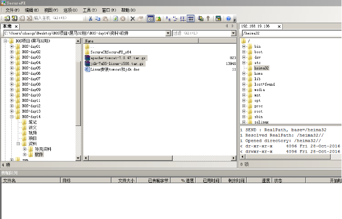The width and height of the screenshot is (342, 219).
Task: Close the 192.168.19.136 tab
Action: click(x=279, y=26)
